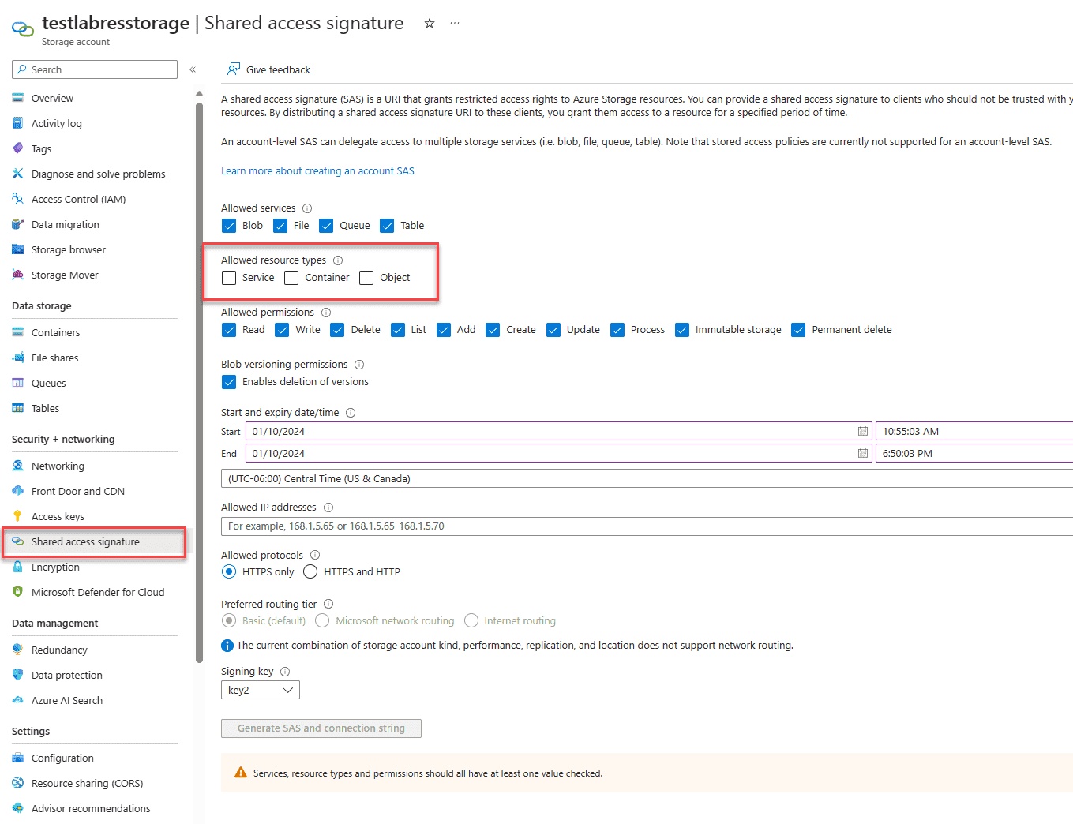The width and height of the screenshot is (1073, 824).
Task: Uncheck the Permanent delete permission
Action: click(798, 330)
